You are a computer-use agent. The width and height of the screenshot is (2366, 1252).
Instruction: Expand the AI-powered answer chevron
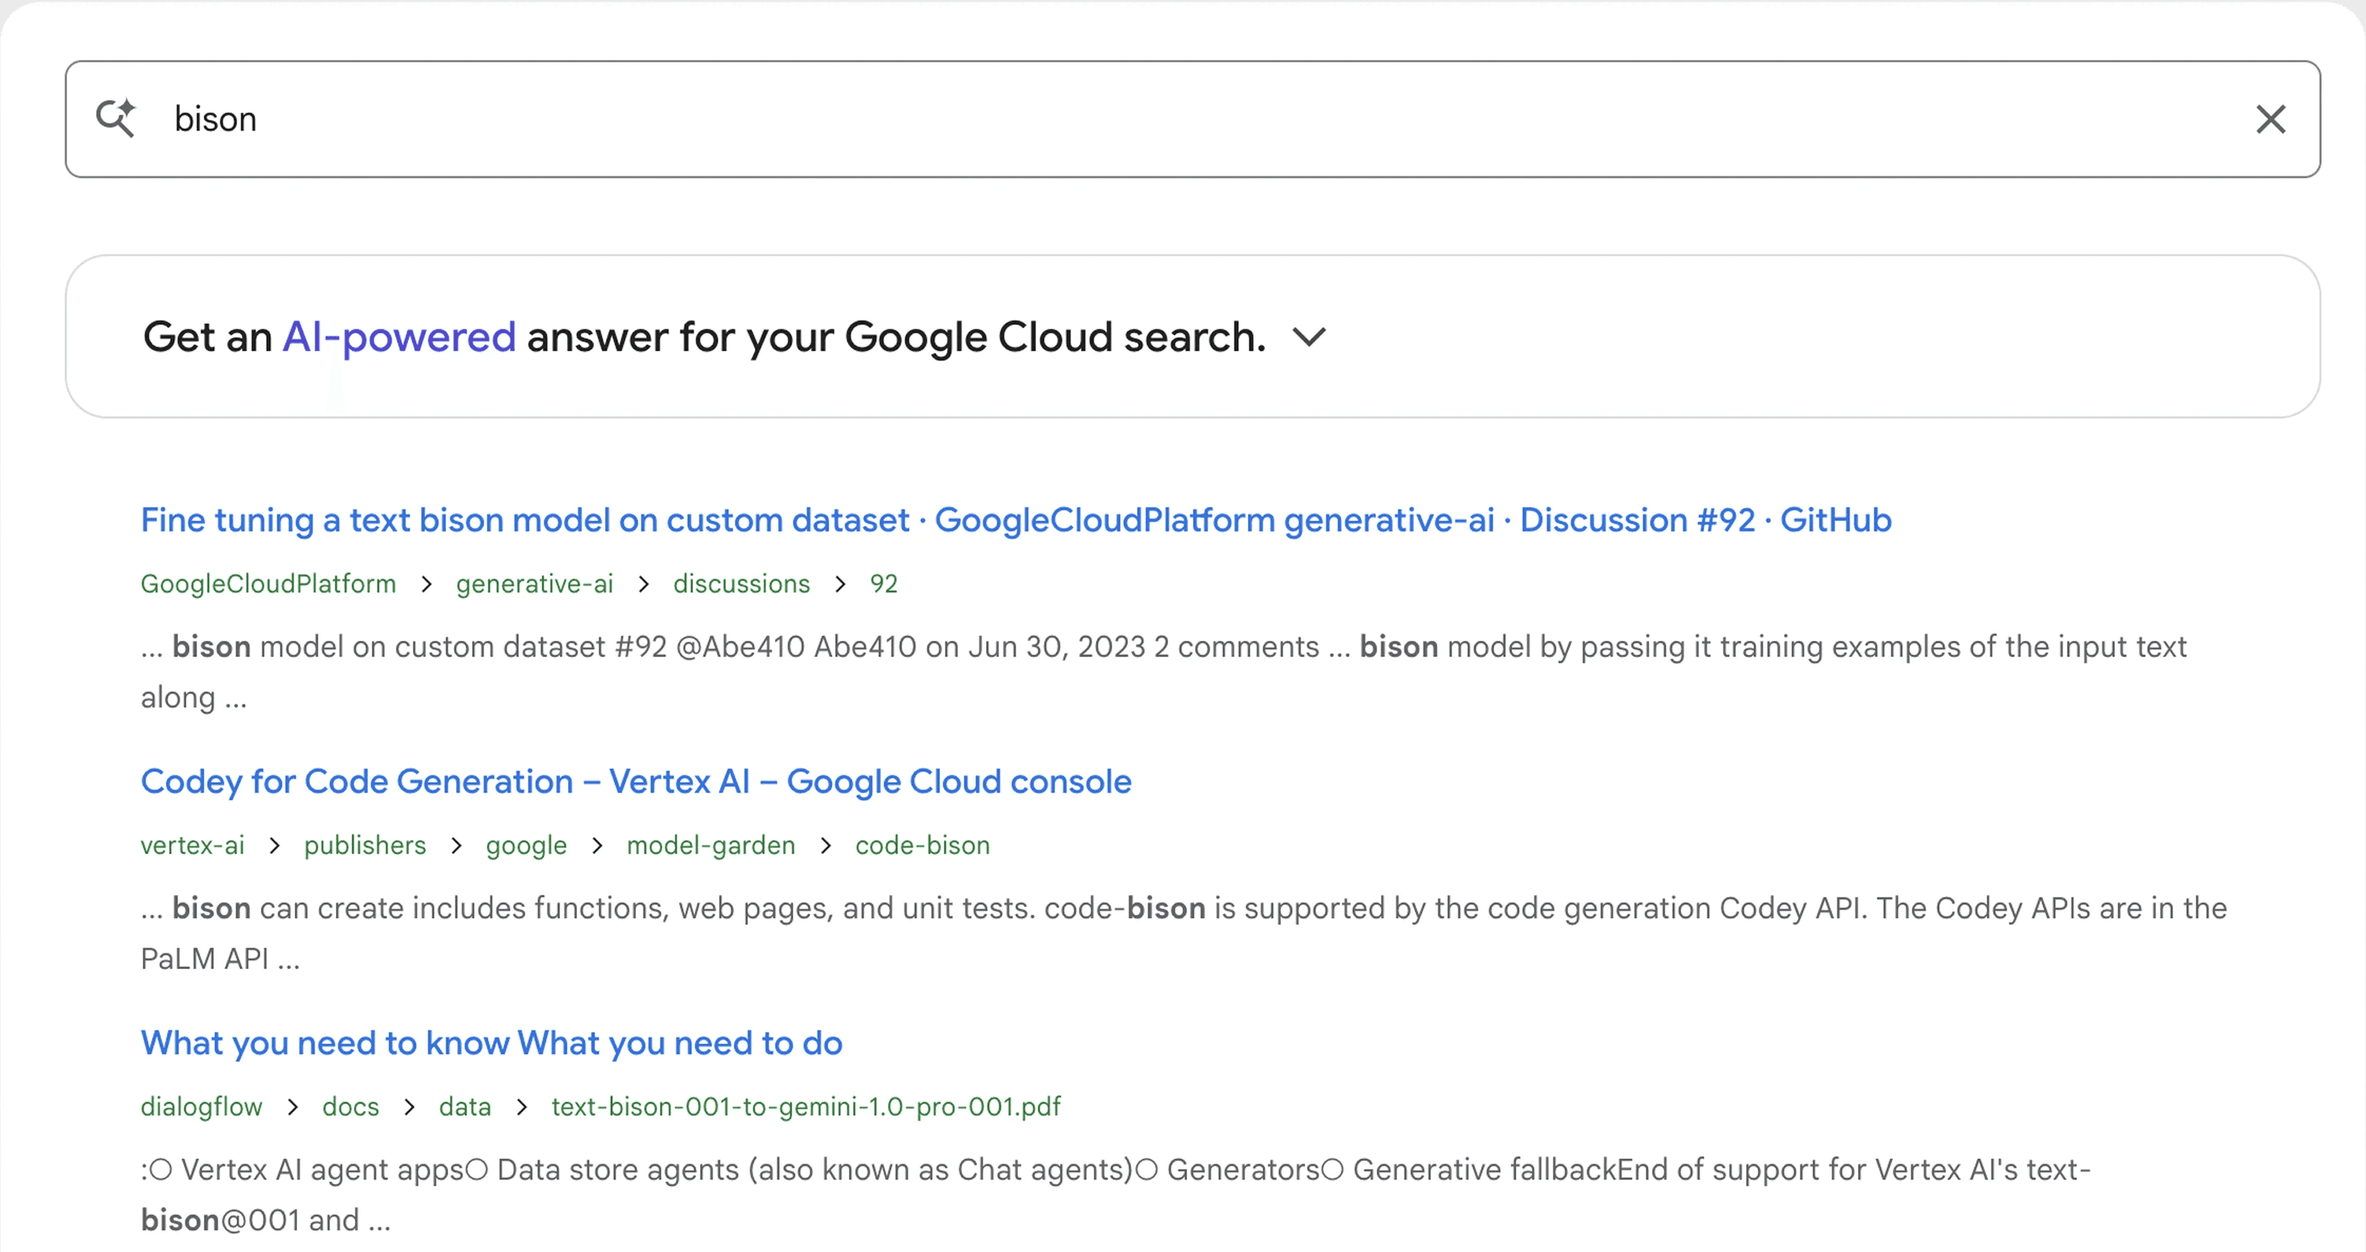click(1309, 337)
